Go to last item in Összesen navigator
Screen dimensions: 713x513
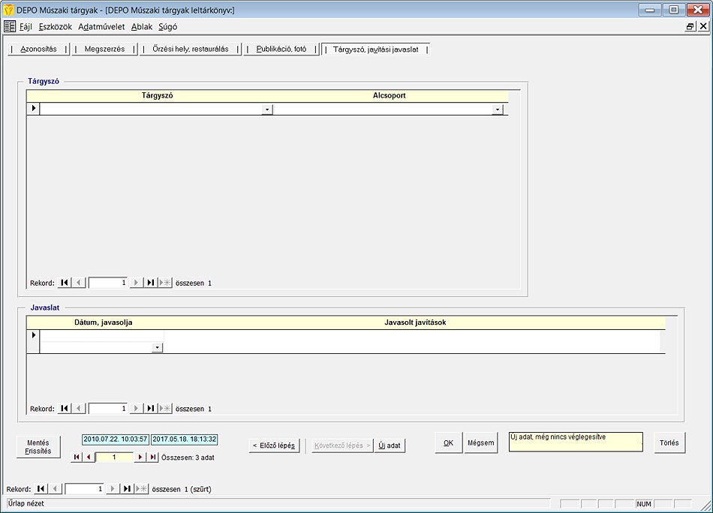click(153, 457)
